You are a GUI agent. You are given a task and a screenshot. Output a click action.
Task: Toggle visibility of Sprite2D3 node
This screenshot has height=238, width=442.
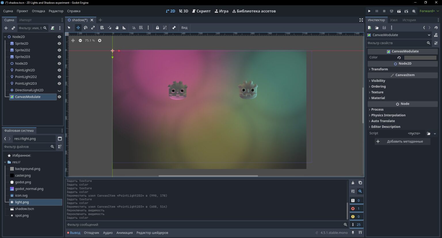[59, 57]
